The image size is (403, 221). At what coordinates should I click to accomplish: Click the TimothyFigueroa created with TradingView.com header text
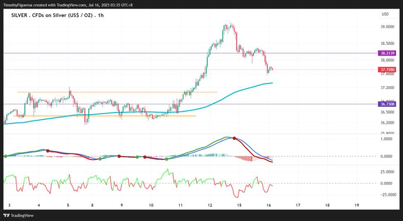68,5
